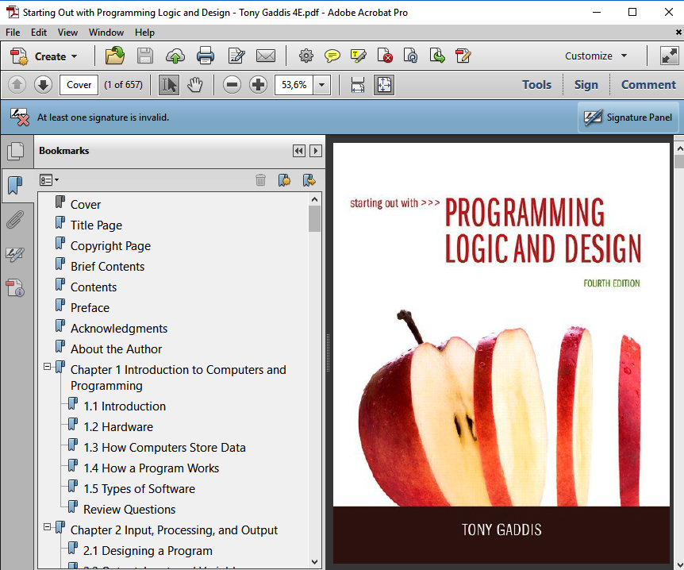This screenshot has height=570, width=684.
Task: Open the Attachments paperclip panel
Action: [x=15, y=220]
